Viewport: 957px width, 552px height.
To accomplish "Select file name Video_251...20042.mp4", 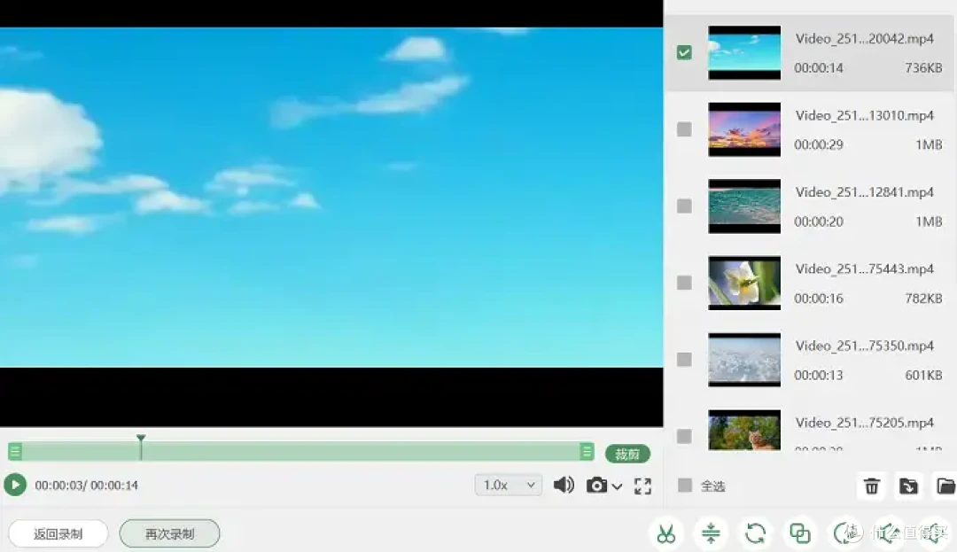I will (x=864, y=38).
